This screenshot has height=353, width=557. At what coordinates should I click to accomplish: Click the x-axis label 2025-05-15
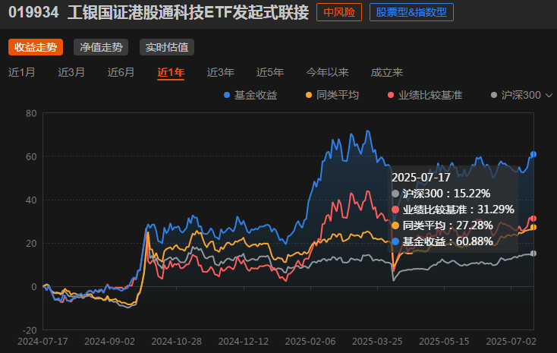[444, 342]
